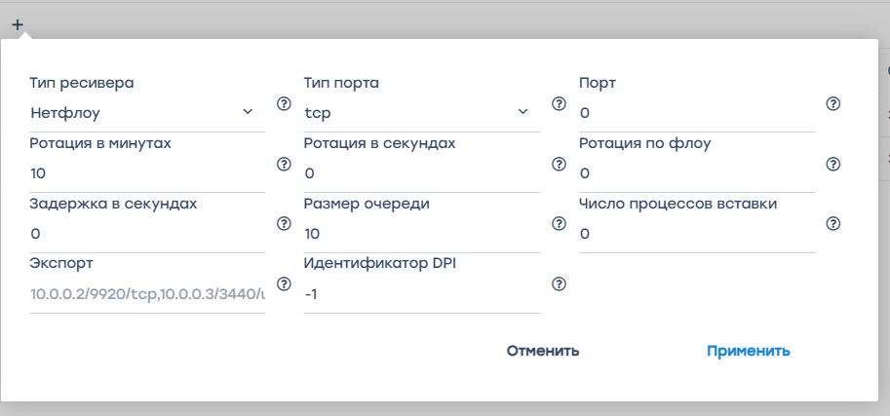Click into the Экспорт address field
The height and width of the screenshot is (416, 890).
147,293
